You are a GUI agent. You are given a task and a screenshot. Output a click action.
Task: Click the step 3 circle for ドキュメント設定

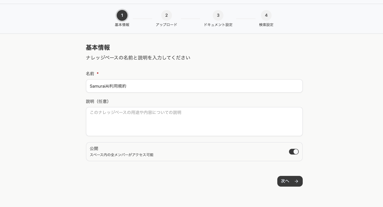tap(218, 15)
